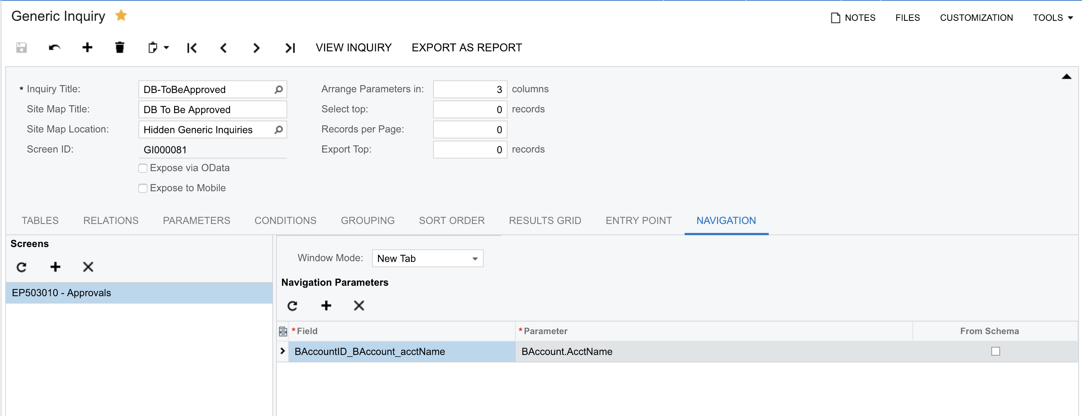The height and width of the screenshot is (416, 1082).
Task: Enable Expose to Mobile checkbox
Action: pyautogui.click(x=143, y=188)
